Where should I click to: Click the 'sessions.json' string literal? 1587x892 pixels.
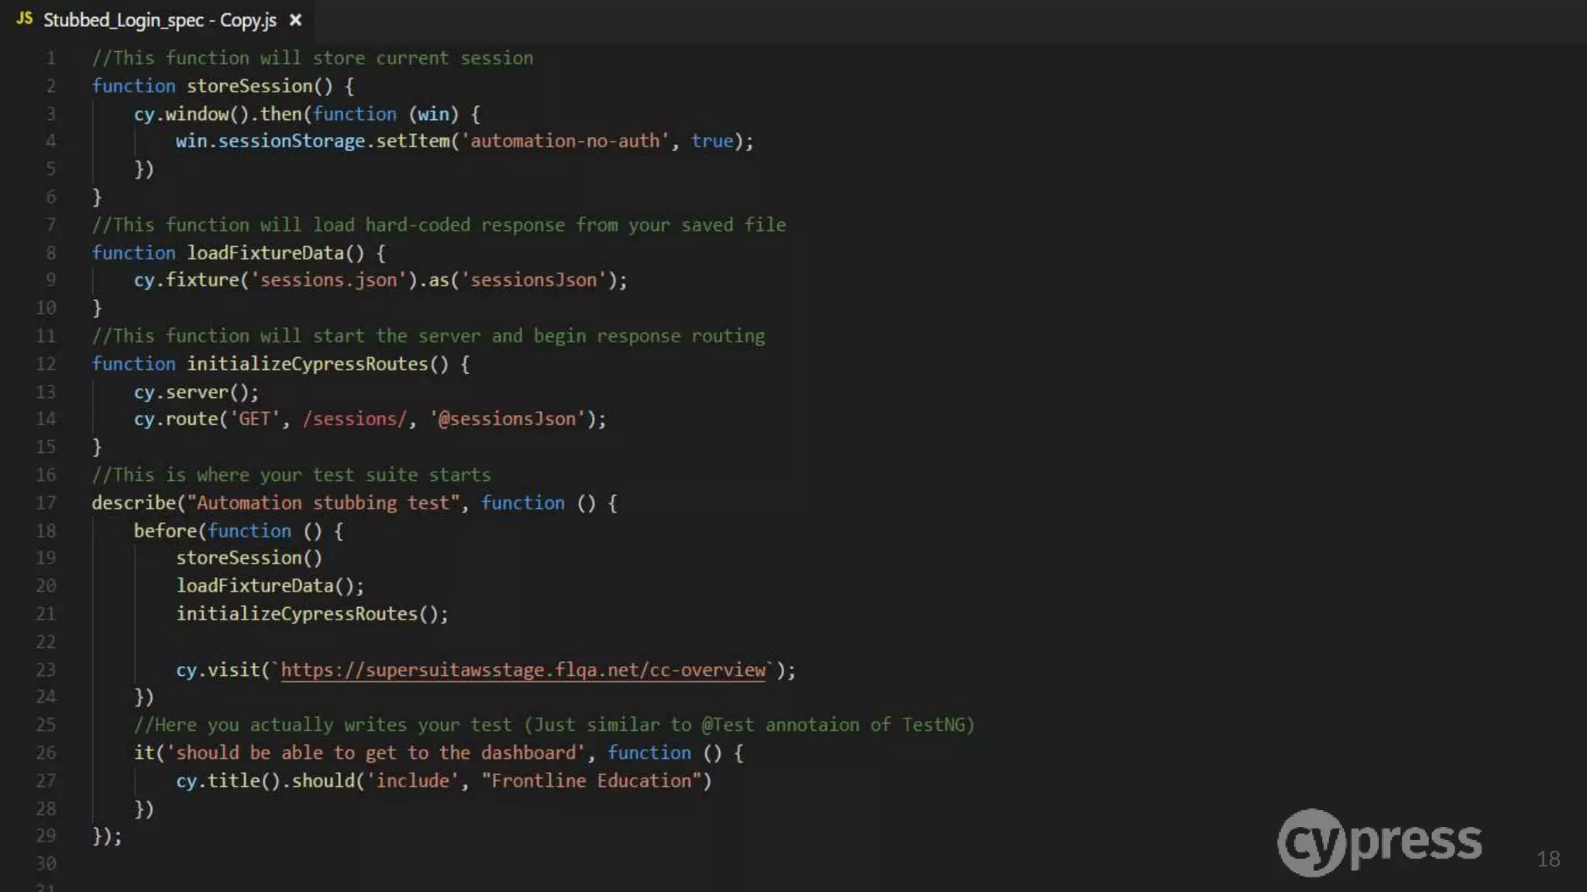coord(328,280)
